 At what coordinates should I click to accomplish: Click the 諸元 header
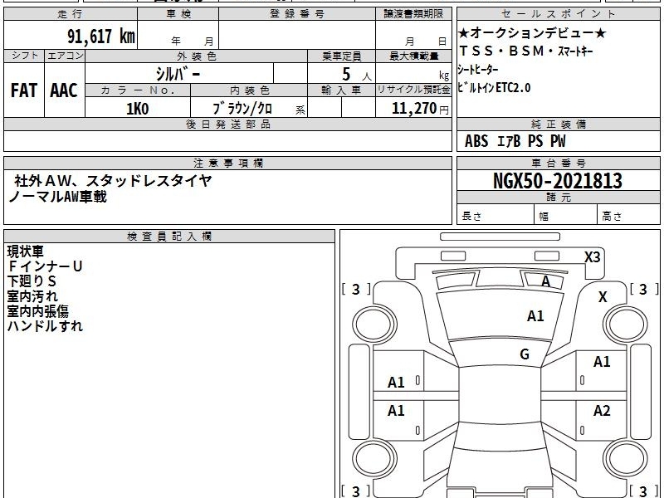[x=558, y=198]
